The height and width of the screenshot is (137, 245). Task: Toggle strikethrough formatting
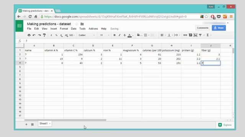tap(124, 35)
